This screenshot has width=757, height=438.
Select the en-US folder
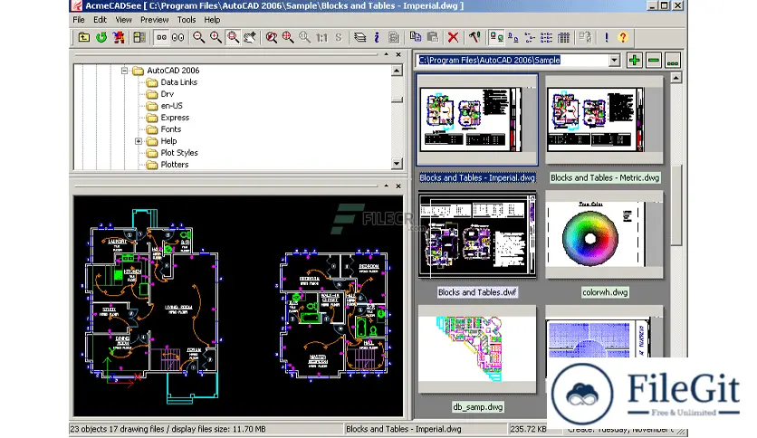171,106
